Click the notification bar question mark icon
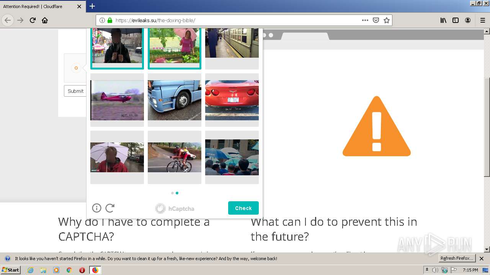Image resolution: width=490 pixels, height=275 pixels. click(x=7, y=259)
